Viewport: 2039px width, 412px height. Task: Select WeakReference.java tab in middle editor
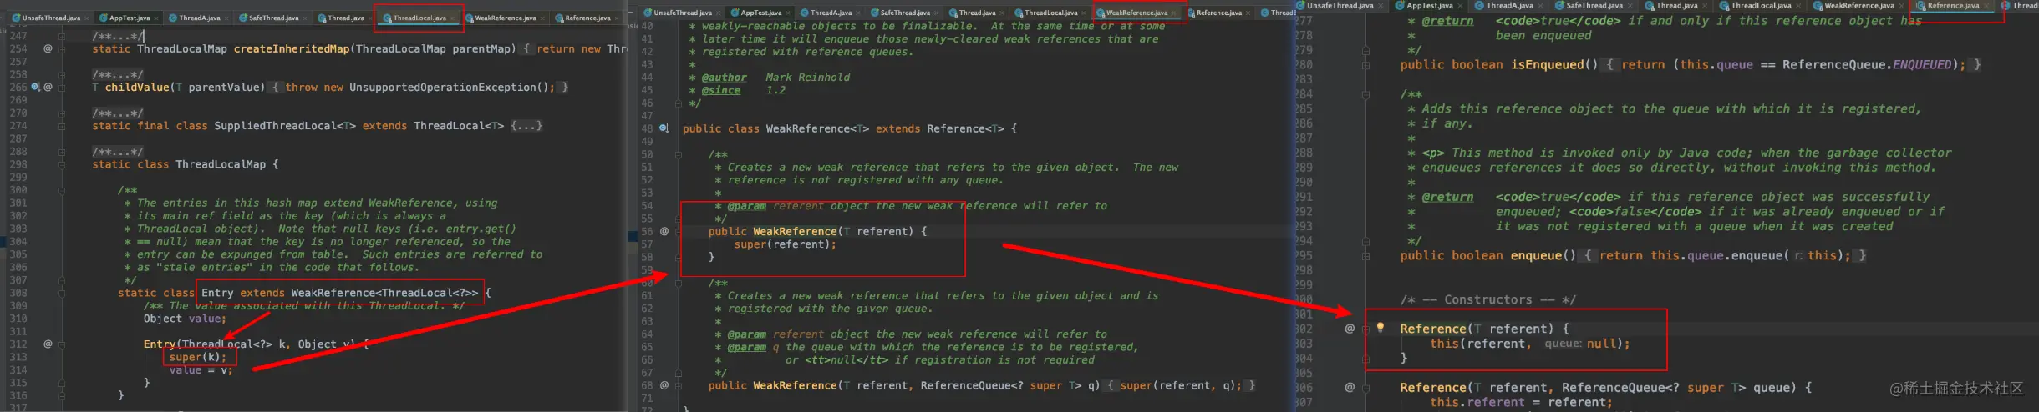[x=1136, y=13]
